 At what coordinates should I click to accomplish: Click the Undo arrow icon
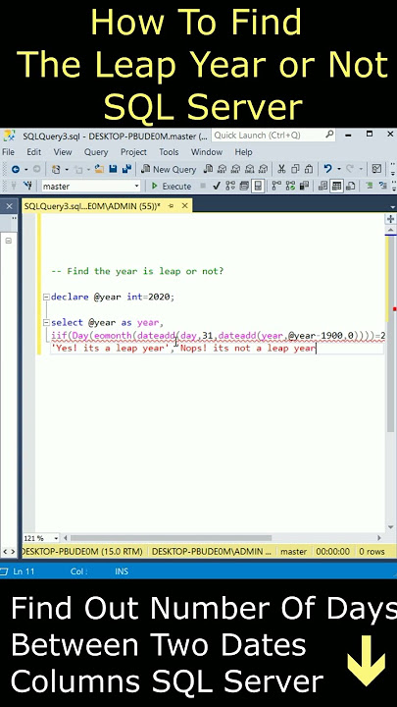click(x=327, y=169)
